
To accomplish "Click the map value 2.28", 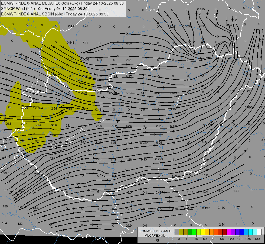I will click(x=247, y=91).
